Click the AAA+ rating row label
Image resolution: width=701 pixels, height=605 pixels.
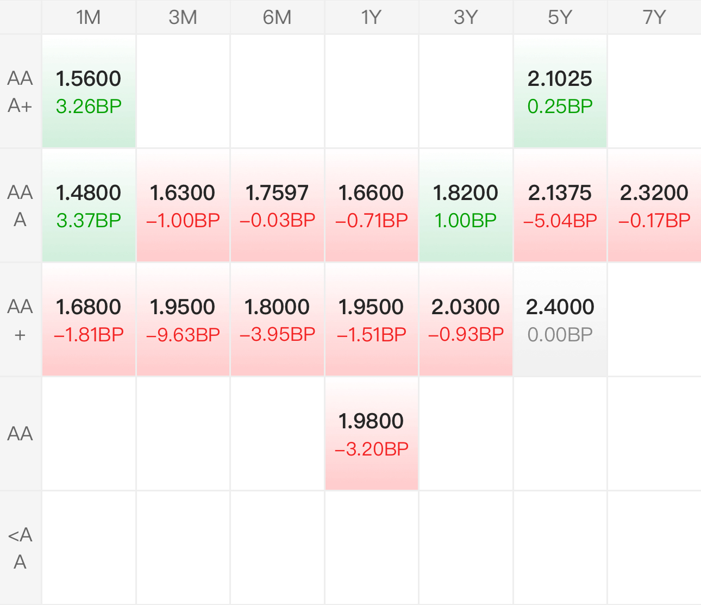coord(20,91)
